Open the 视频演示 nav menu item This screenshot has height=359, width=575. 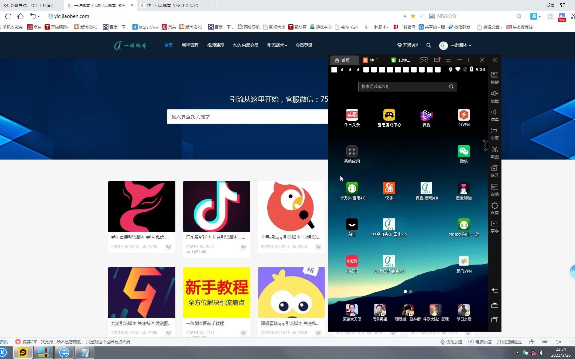coord(216,45)
